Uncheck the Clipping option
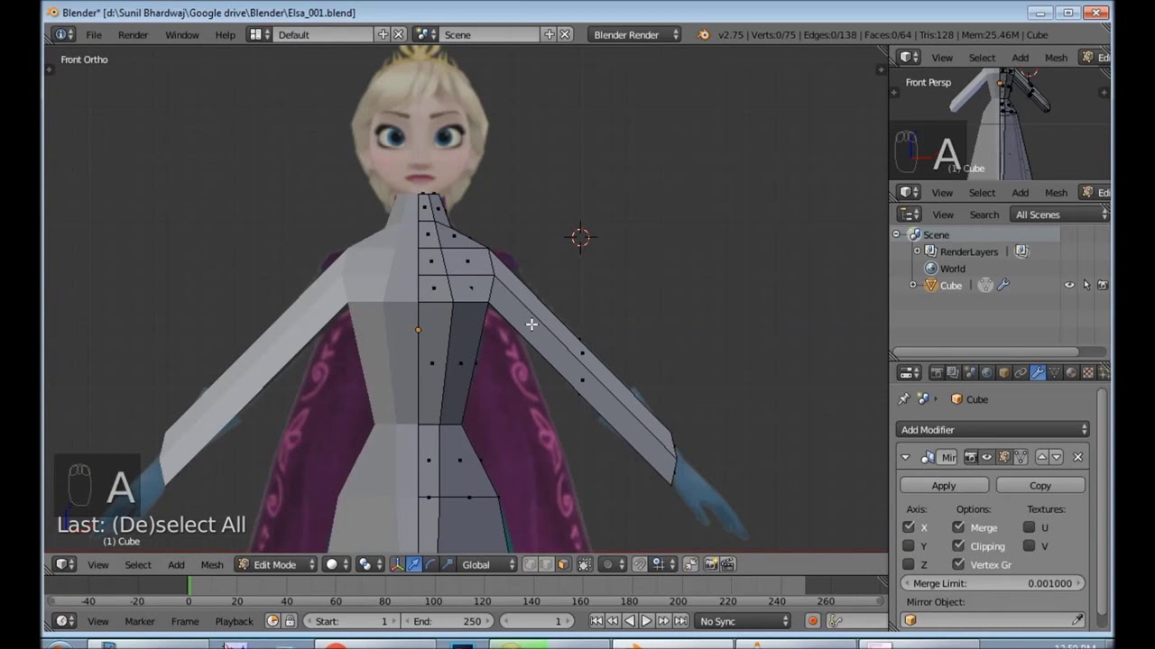 pyautogui.click(x=958, y=546)
